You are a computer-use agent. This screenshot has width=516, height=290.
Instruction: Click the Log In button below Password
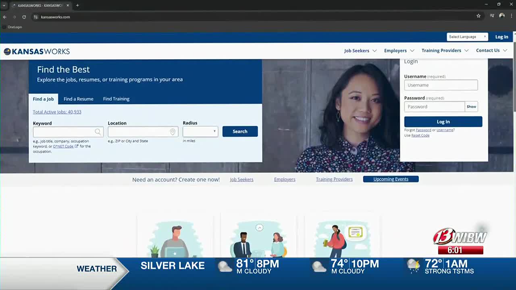tap(443, 122)
